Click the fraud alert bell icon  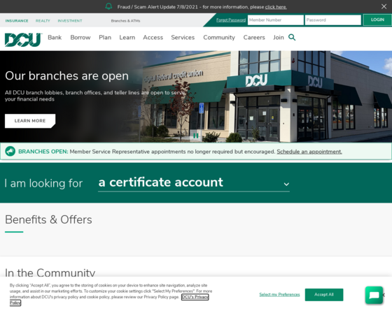pyautogui.click(x=108, y=6)
